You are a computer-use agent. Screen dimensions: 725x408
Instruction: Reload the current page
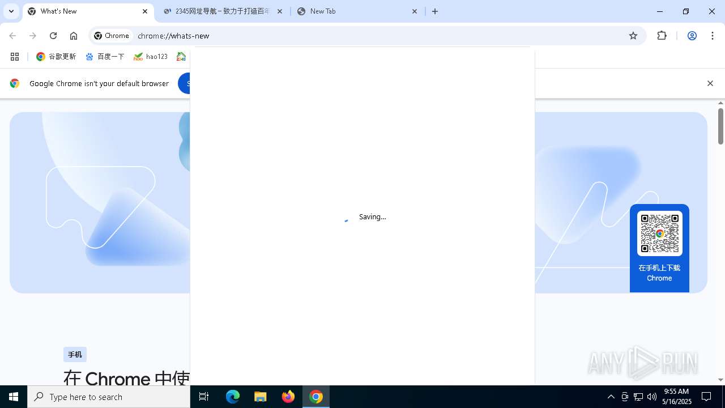(53, 36)
